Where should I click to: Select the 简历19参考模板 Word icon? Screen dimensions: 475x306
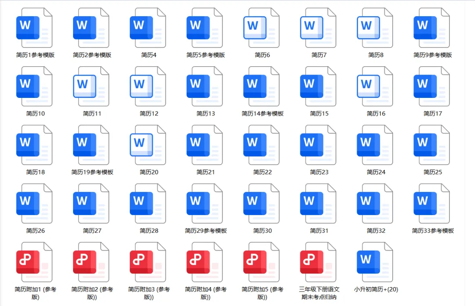pyautogui.click(x=91, y=145)
